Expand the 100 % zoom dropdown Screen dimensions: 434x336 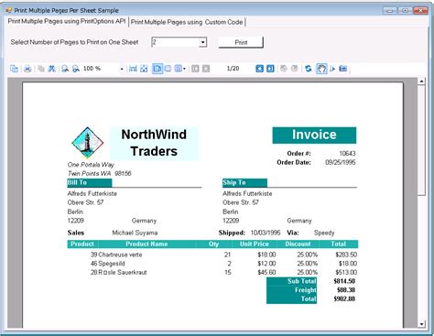coord(122,69)
